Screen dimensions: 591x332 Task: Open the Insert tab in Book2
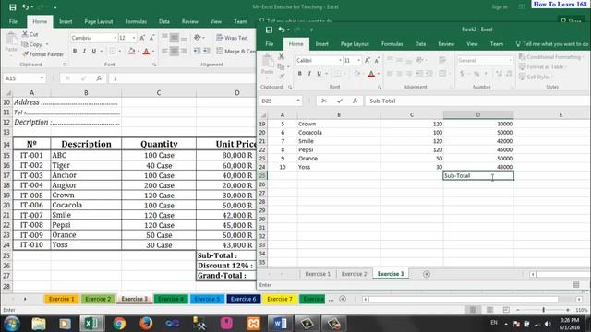click(x=321, y=44)
